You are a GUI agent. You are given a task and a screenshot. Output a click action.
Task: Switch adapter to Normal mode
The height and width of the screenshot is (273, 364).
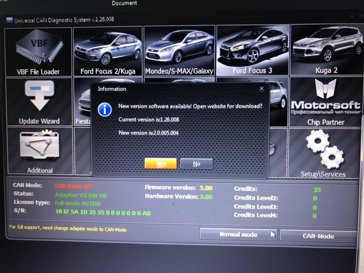tap(238, 234)
